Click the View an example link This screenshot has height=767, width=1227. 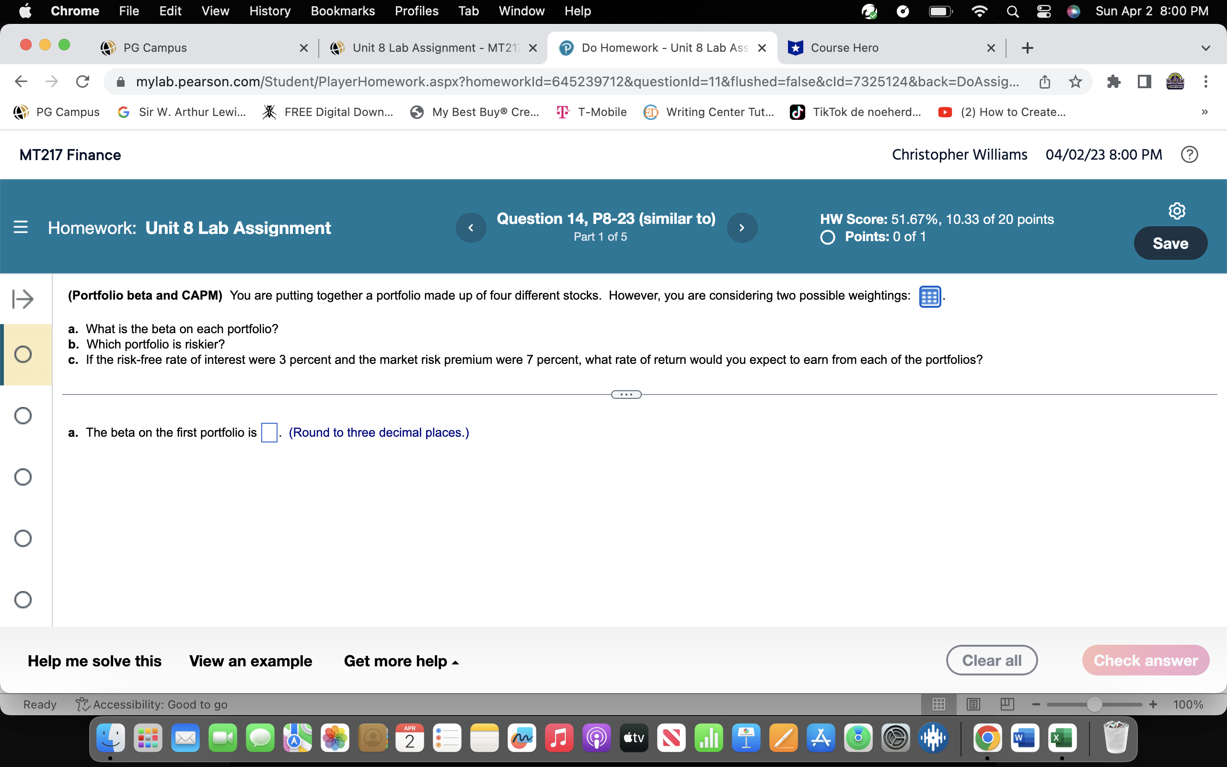(250, 660)
